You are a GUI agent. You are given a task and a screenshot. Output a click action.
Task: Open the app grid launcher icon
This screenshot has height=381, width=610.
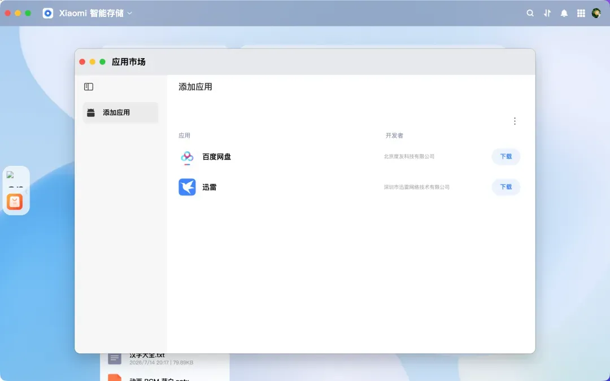tap(581, 13)
